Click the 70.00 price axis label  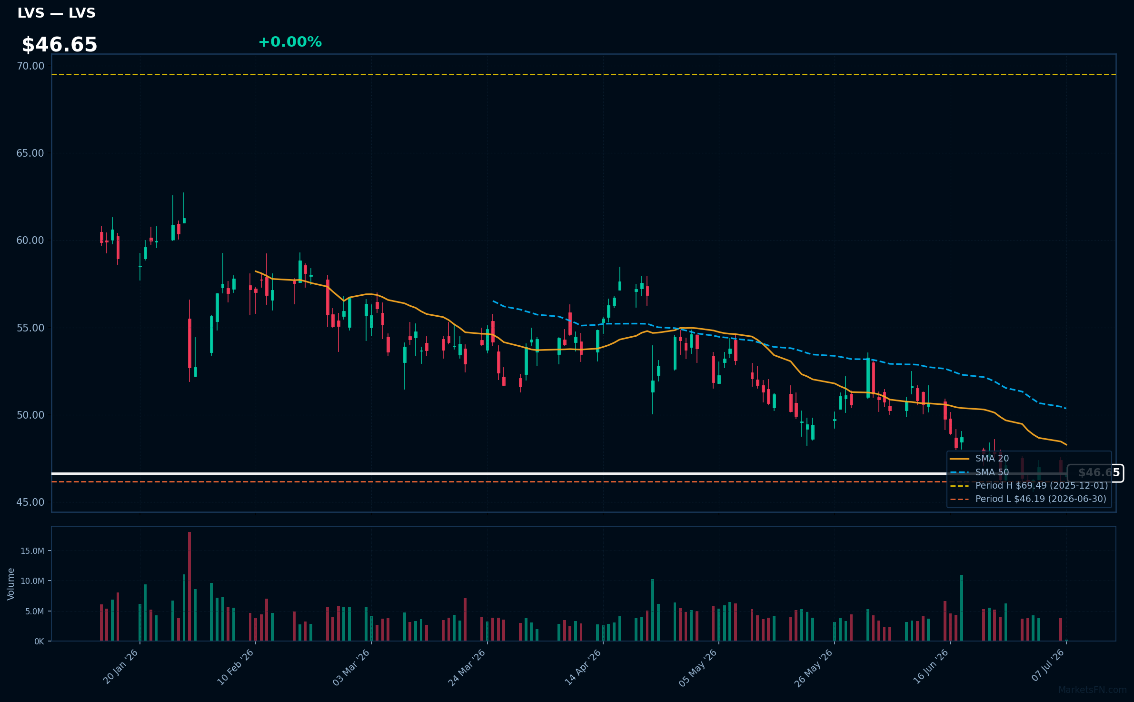(30, 66)
